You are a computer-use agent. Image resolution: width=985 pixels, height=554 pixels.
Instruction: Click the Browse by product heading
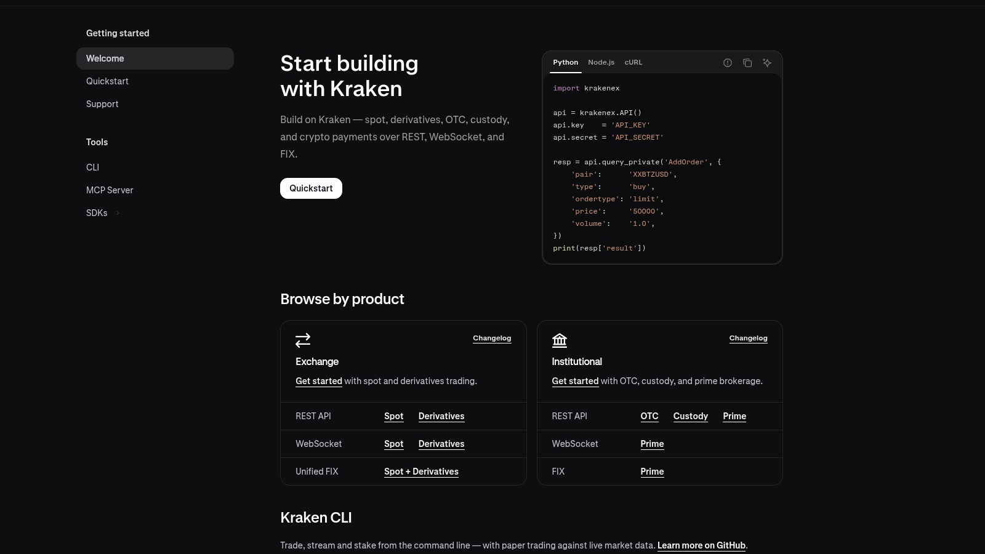[342, 299]
